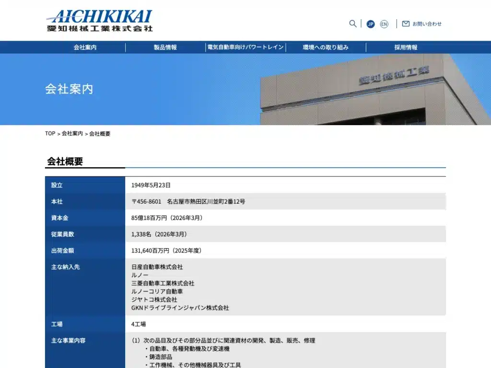Open 電気自動車向けパワートレイン menu item
The height and width of the screenshot is (368, 491).
click(245, 47)
